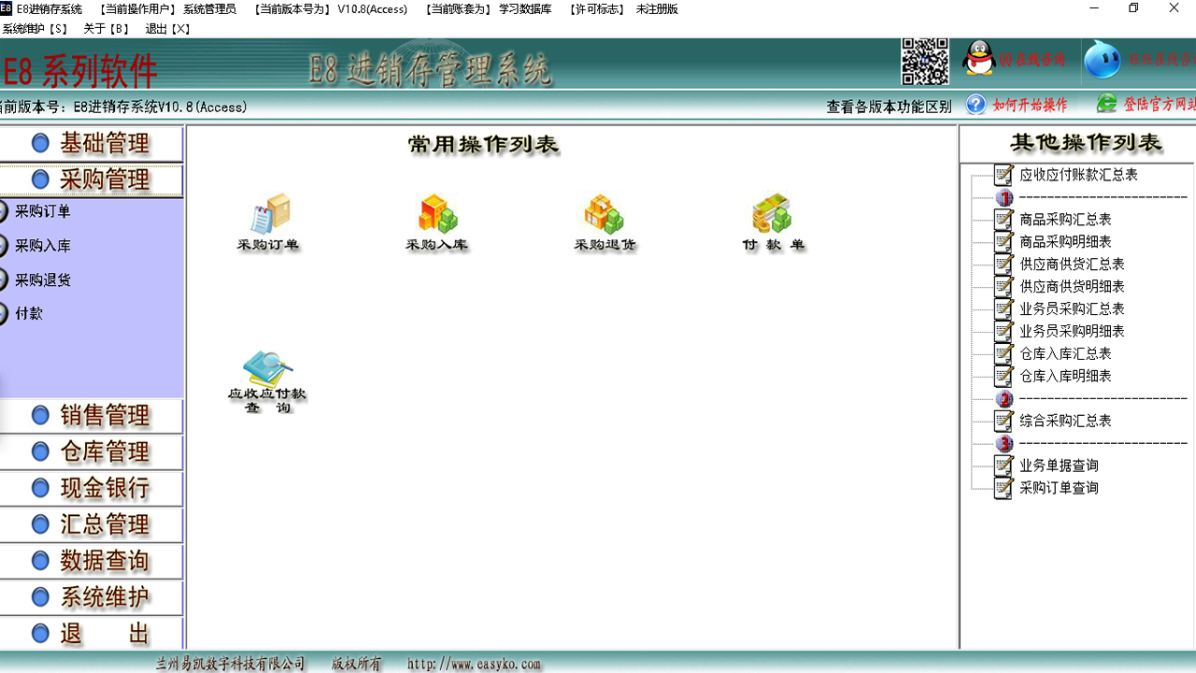This screenshot has width=1196, height=673.
Task: Open the 关于【B】 menu
Action: coord(107,28)
